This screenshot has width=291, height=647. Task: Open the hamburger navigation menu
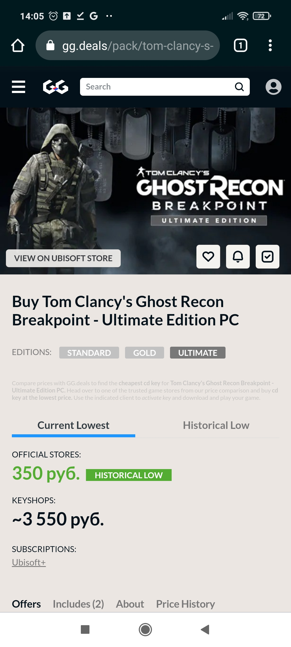tap(19, 87)
